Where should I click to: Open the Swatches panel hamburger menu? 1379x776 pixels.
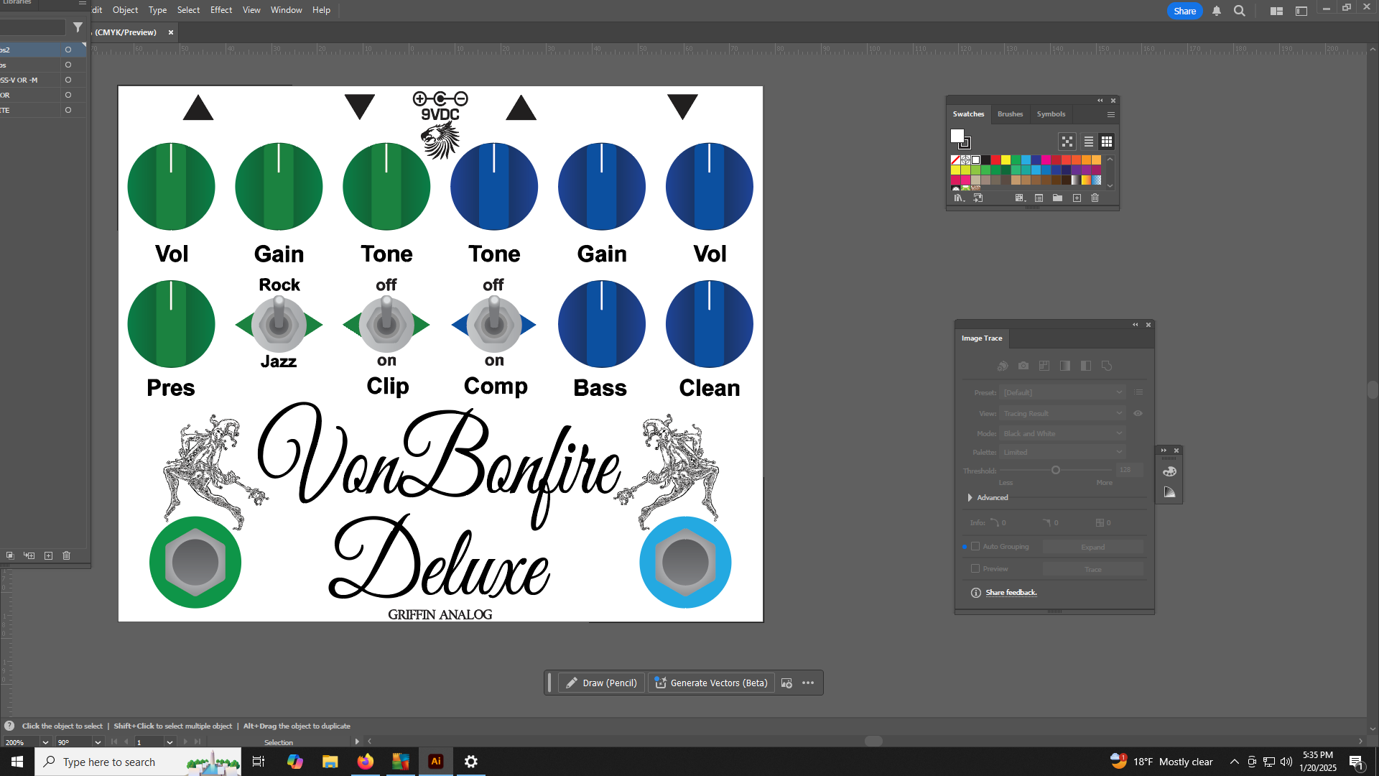pyautogui.click(x=1110, y=114)
